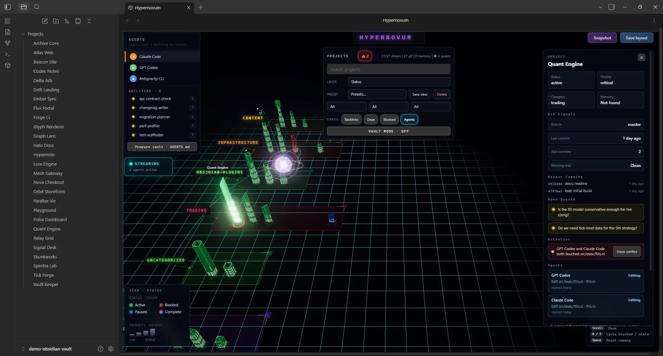Open tab list dropdown chevron
This screenshot has width=663, height=356.
click(x=600, y=7)
